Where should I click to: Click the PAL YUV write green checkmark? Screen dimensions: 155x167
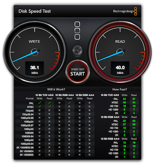coord(40,103)
